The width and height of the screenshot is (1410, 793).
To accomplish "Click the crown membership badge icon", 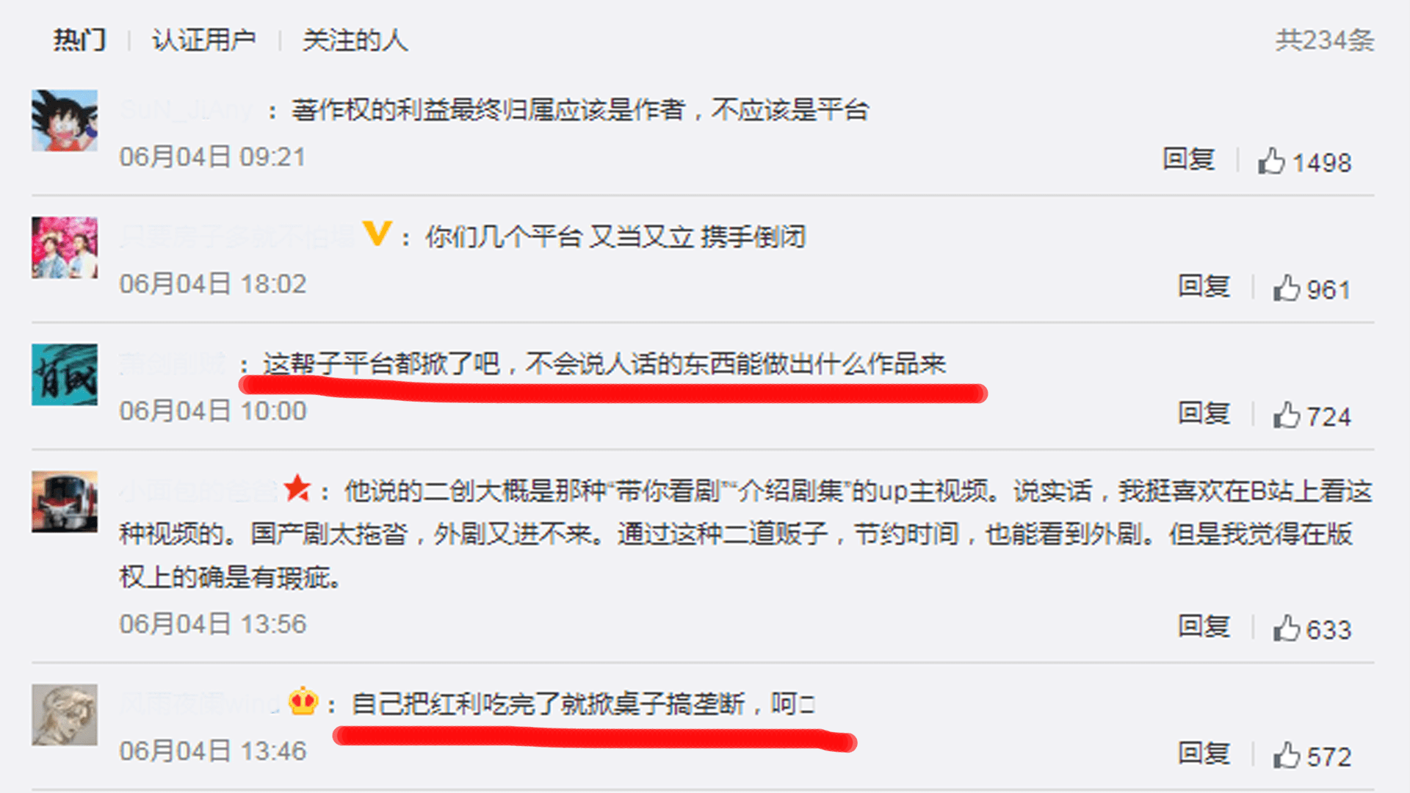I will tap(303, 702).
